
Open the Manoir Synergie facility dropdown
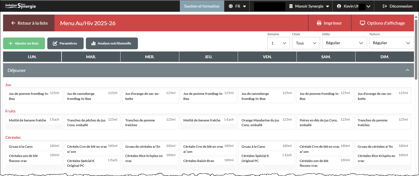click(309, 6)
